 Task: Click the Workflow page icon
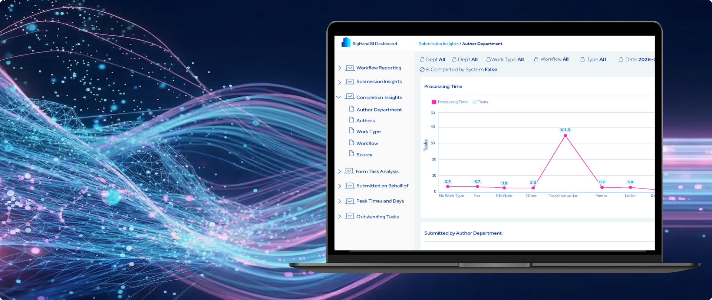(351, 143)
